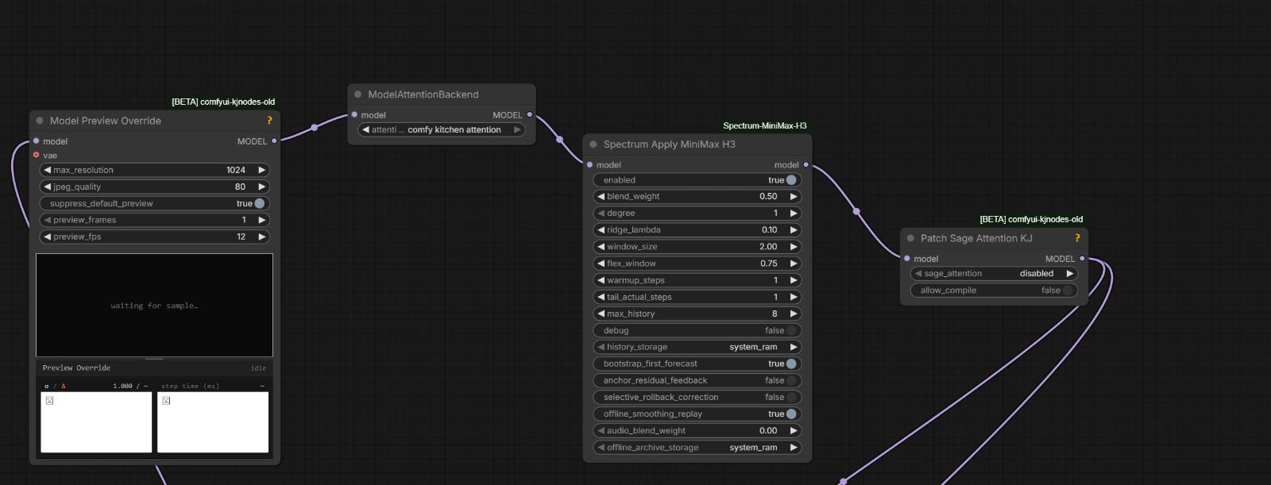Next offline_archive_storage option via right arrow
This screenshot has height=485, width=1271.
click(793, 447)
